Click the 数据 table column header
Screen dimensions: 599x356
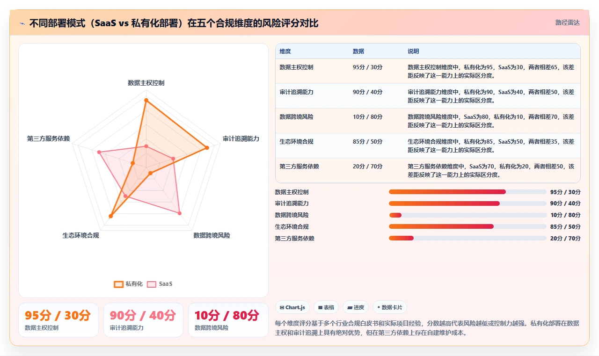[358, 51]
